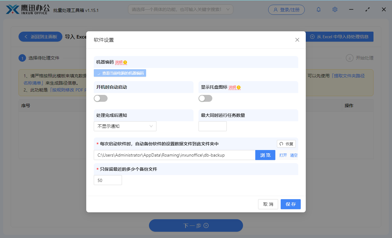This screenshot has height=238, width=392.
Task: Click 从 Excel 中导入待处理信息 button
Action: click(339, 37)
